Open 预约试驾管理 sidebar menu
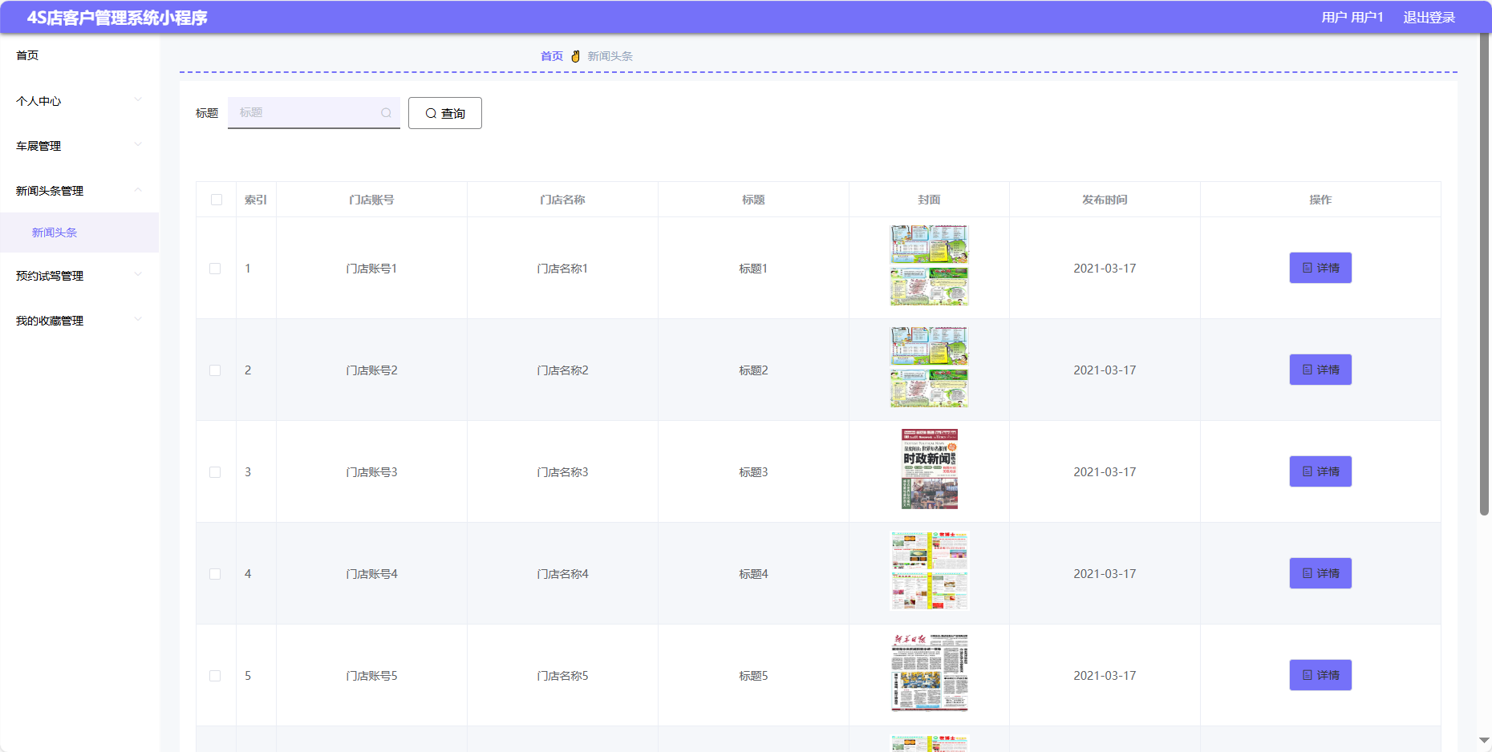Viewport: 1492px width, 752px height. [79, 276]
